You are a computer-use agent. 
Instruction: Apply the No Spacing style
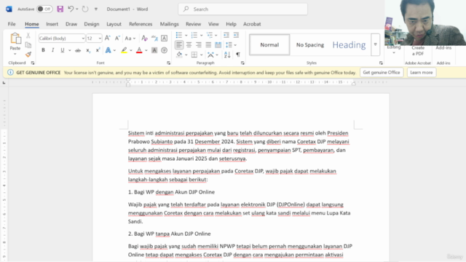coord(310,45)
